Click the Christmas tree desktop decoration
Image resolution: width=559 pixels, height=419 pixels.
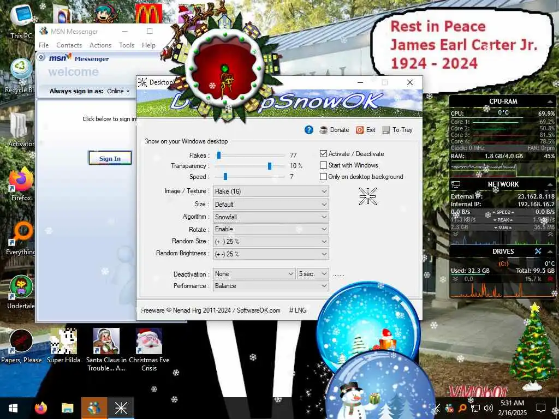533,346
